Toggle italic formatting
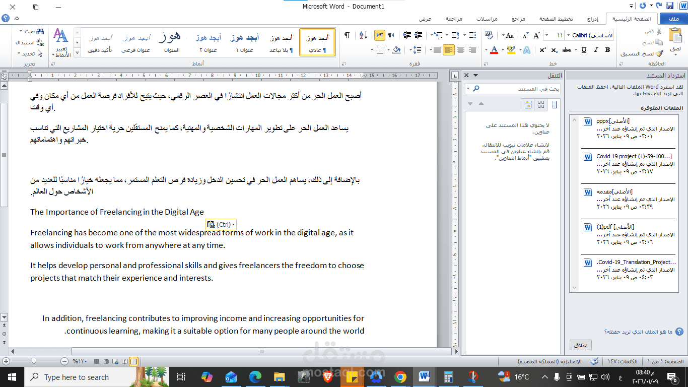 [595, 50]
